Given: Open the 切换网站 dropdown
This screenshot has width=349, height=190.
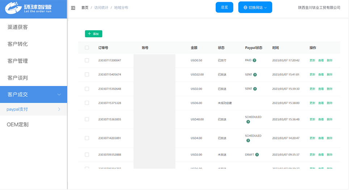Looking at the screenshot, I should [x=255, y=7].
